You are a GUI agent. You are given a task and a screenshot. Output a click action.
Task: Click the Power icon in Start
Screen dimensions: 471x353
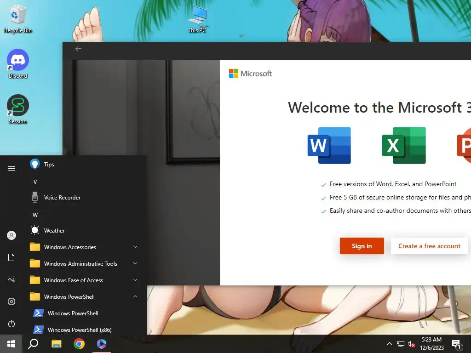pyautogui.click(x=11, y=324)
